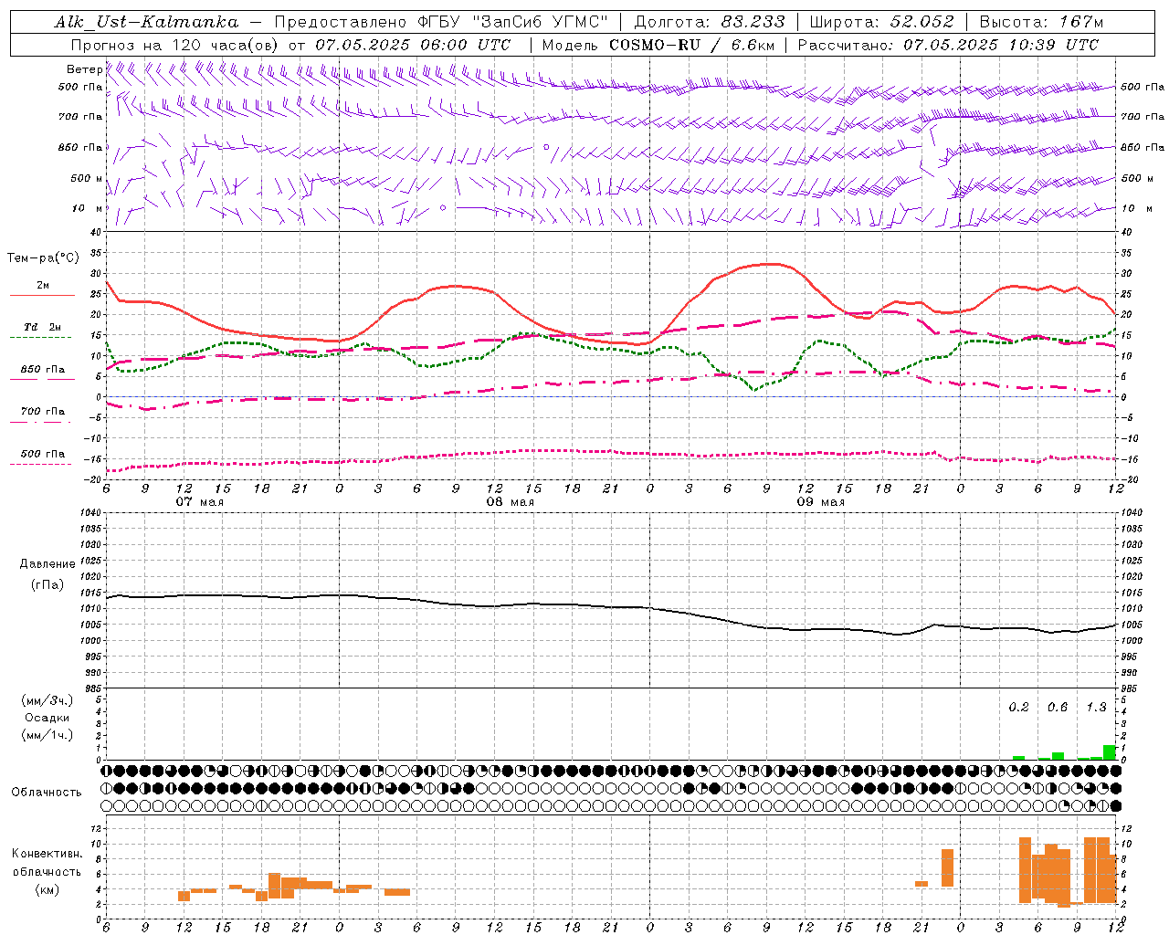Click the 09 мая date label
1169x935 pixels.
(x=821, y=502)
